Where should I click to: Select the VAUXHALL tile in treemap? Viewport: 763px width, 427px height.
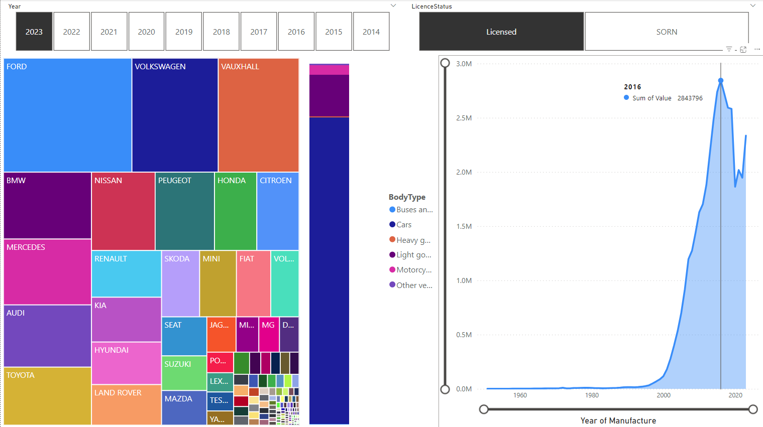(259, 115)
